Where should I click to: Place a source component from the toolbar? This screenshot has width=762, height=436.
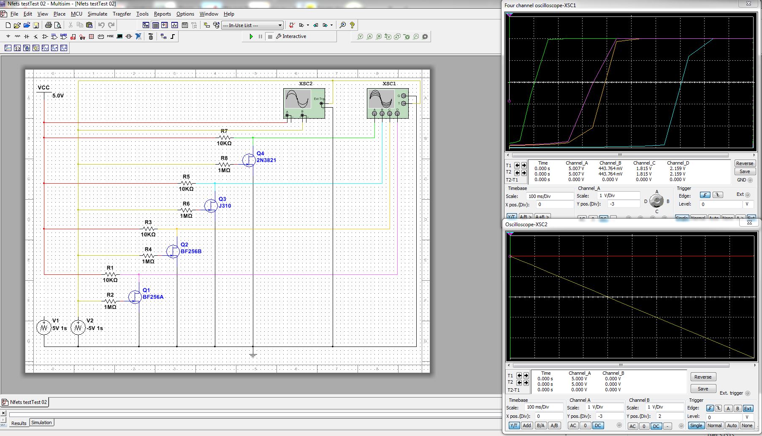click(8, 37)
